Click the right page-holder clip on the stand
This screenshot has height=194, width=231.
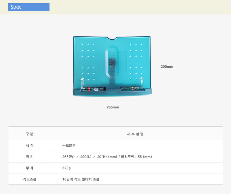coord(142,83)
